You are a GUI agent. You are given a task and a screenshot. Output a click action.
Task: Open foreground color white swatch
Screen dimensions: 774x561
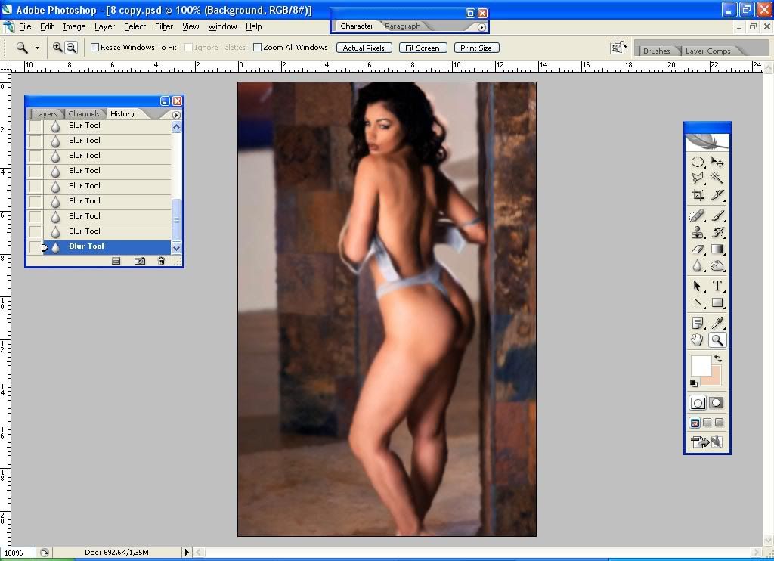[x=701, y=364]
